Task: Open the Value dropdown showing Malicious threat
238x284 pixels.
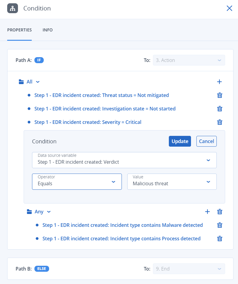Action: click(172, 181)
